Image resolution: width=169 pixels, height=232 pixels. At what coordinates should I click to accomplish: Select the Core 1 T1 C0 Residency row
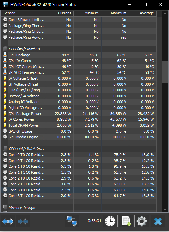click(79, 172)
